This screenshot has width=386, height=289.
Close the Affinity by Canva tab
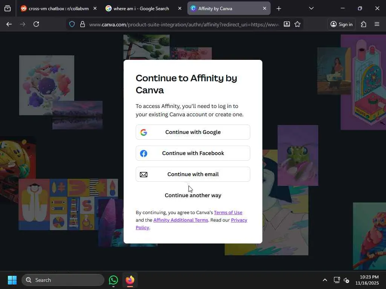(x=264, y=8)
